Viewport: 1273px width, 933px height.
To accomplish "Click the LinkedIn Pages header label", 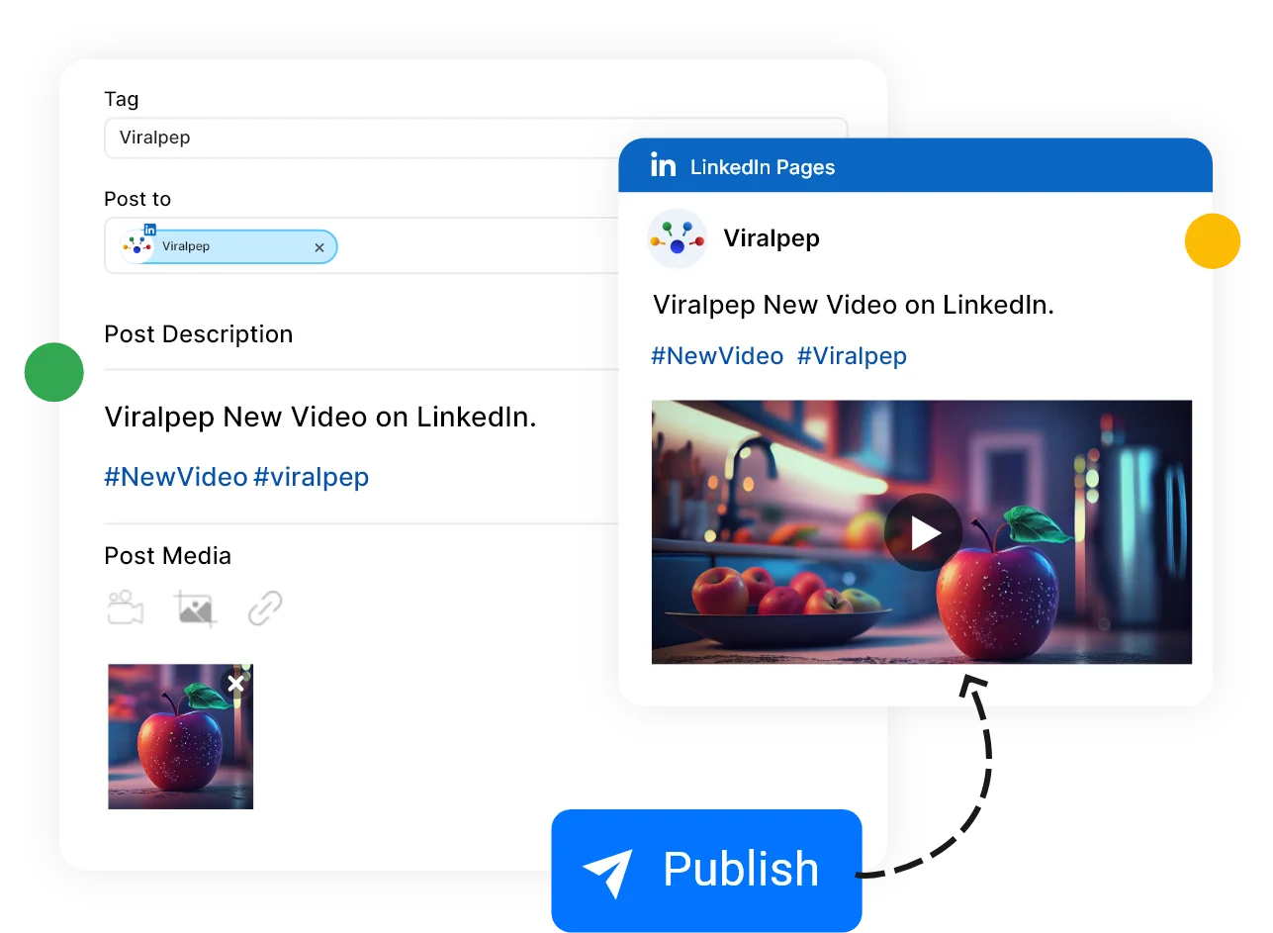I will [x=763, y=167].
